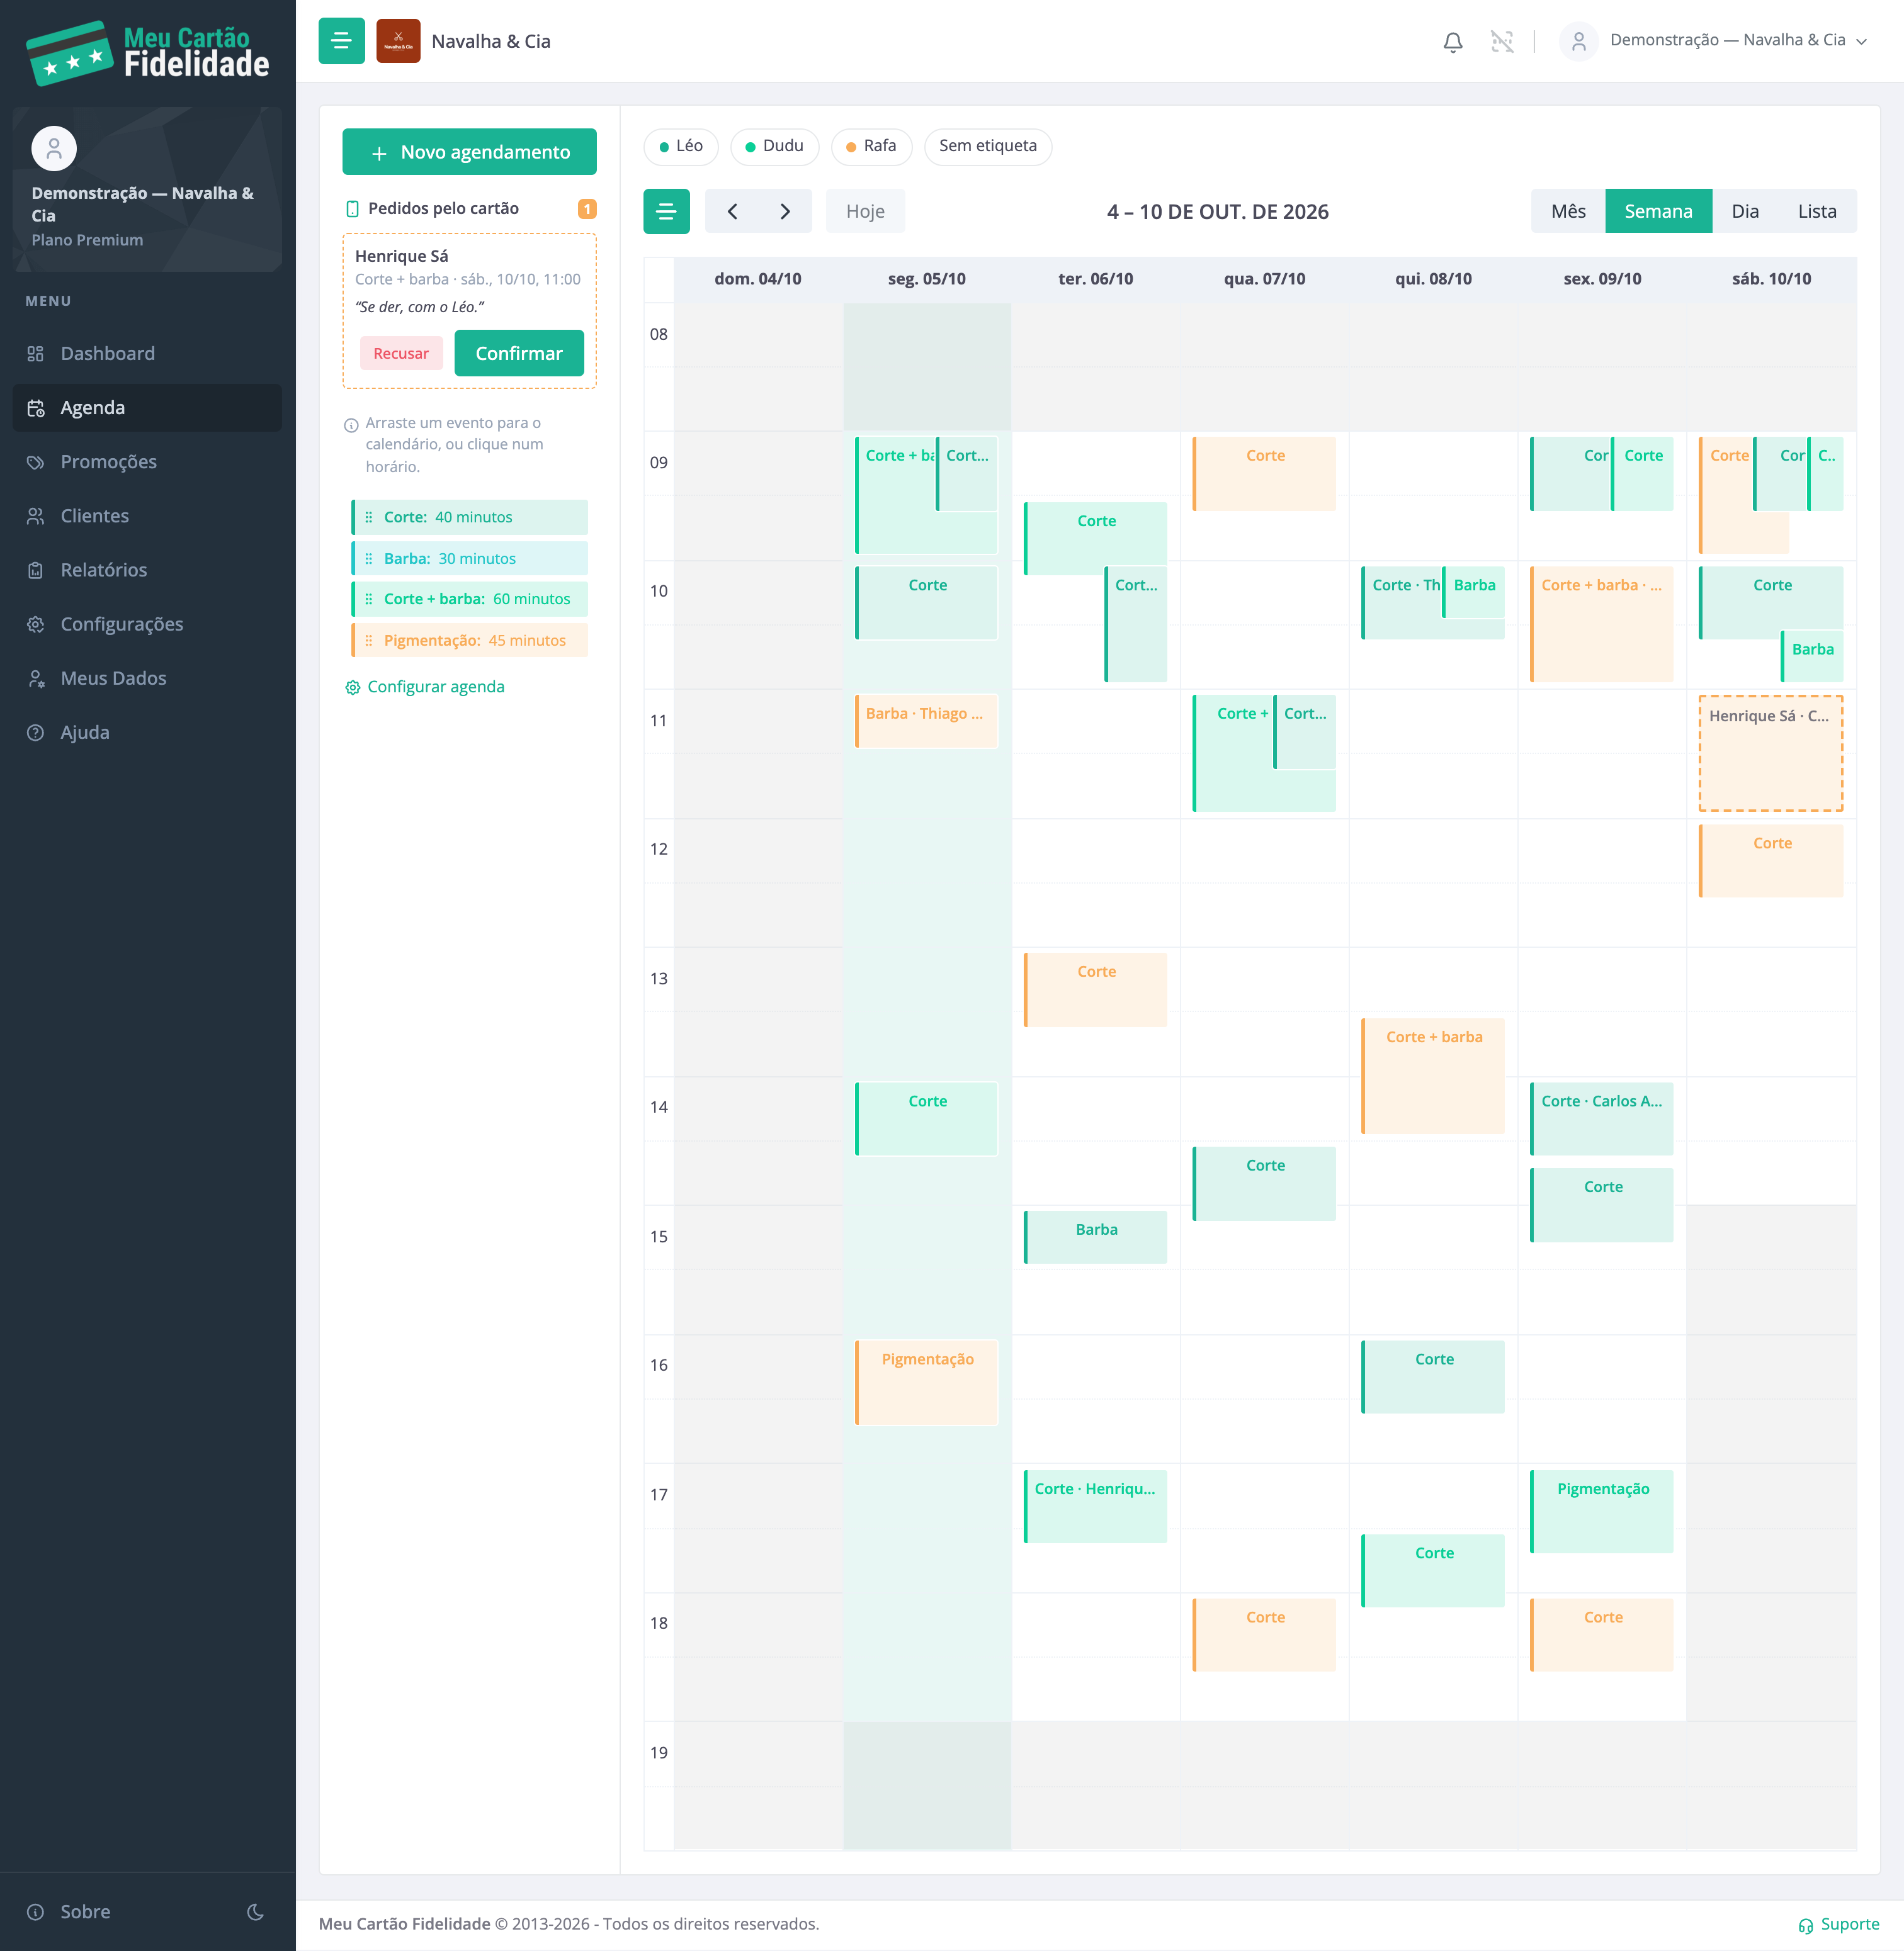Viewport: 1904px width, 1951px height.
Task: Open Promoções in the sidebar
Action: click(x=147, y=462)
